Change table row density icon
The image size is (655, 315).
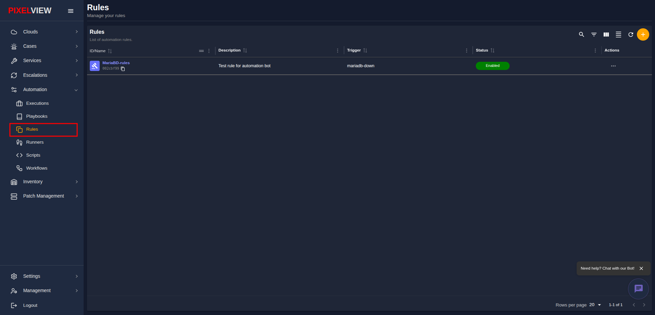click(618, 34)
